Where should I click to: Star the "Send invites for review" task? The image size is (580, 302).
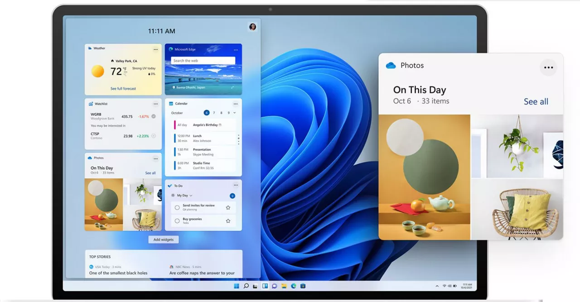228,207
